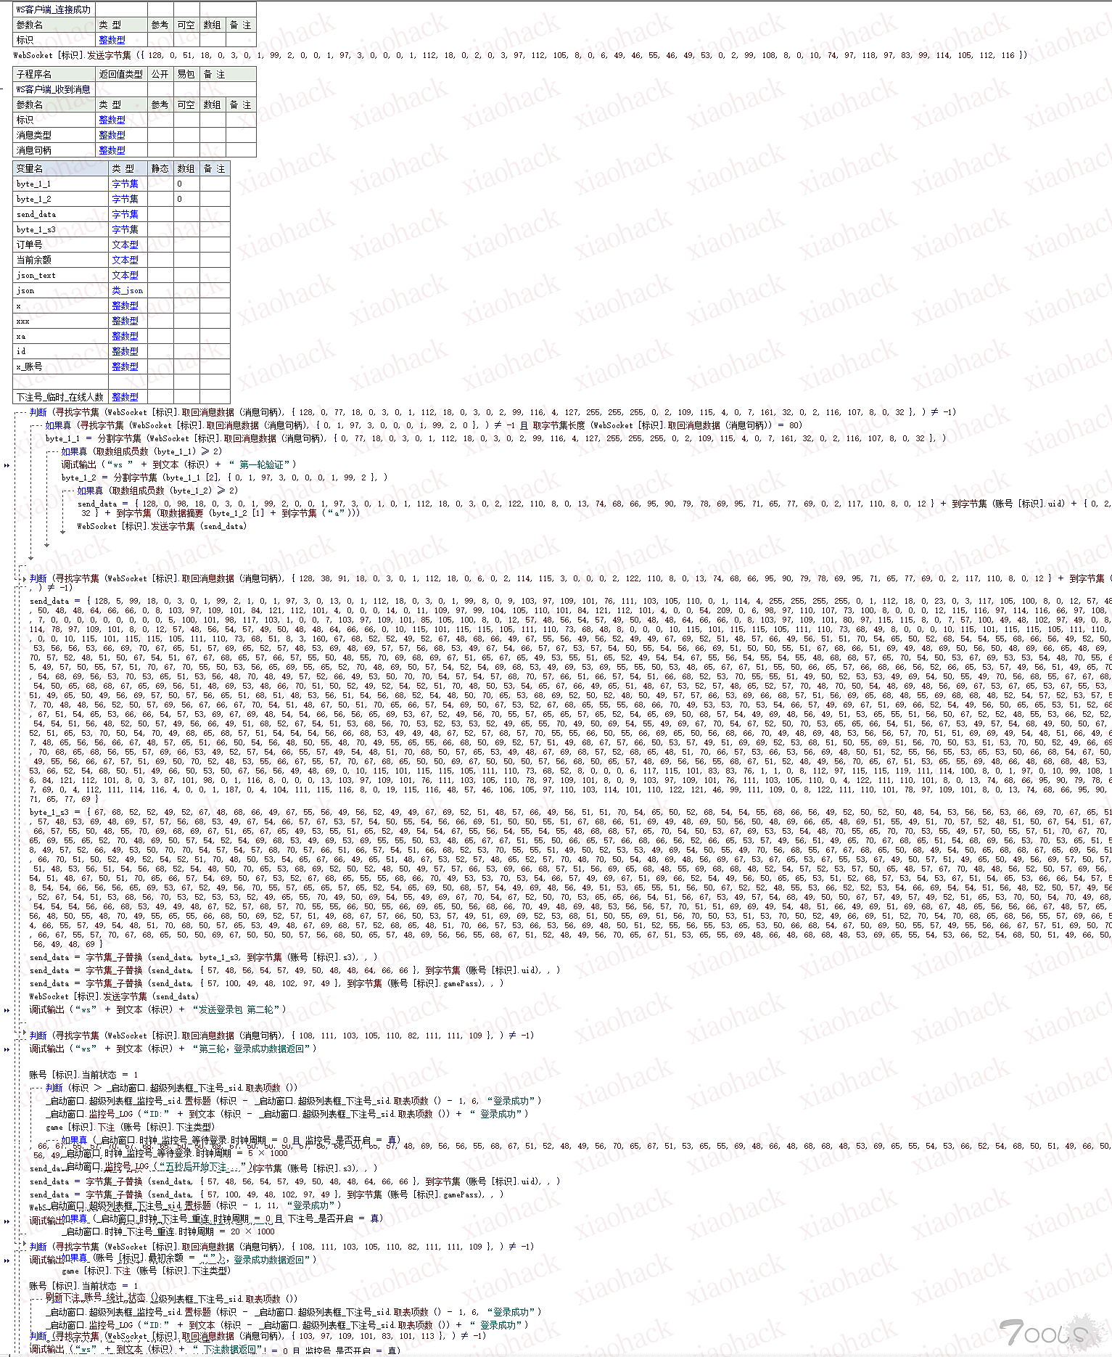Collapse first 判断 branch with bytes 108, 111, 103

tap(24, 1036)
